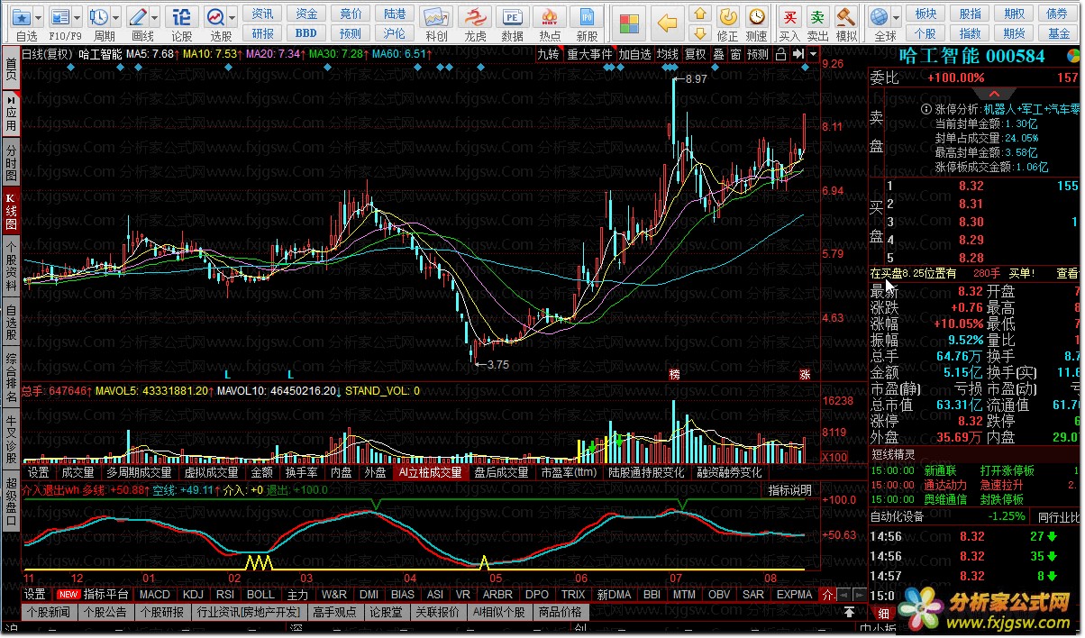The image size is (1085, 638).
Task: Select the KDJ indicator tab
Action: pyautogui.click(x=193, y=595)
